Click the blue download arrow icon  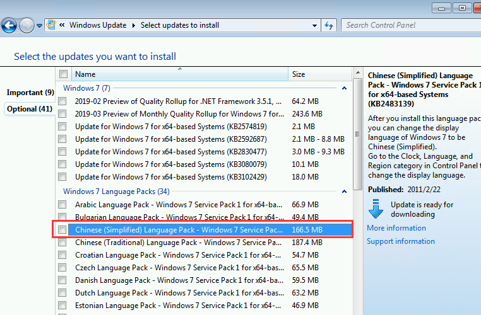pos(376,209)
